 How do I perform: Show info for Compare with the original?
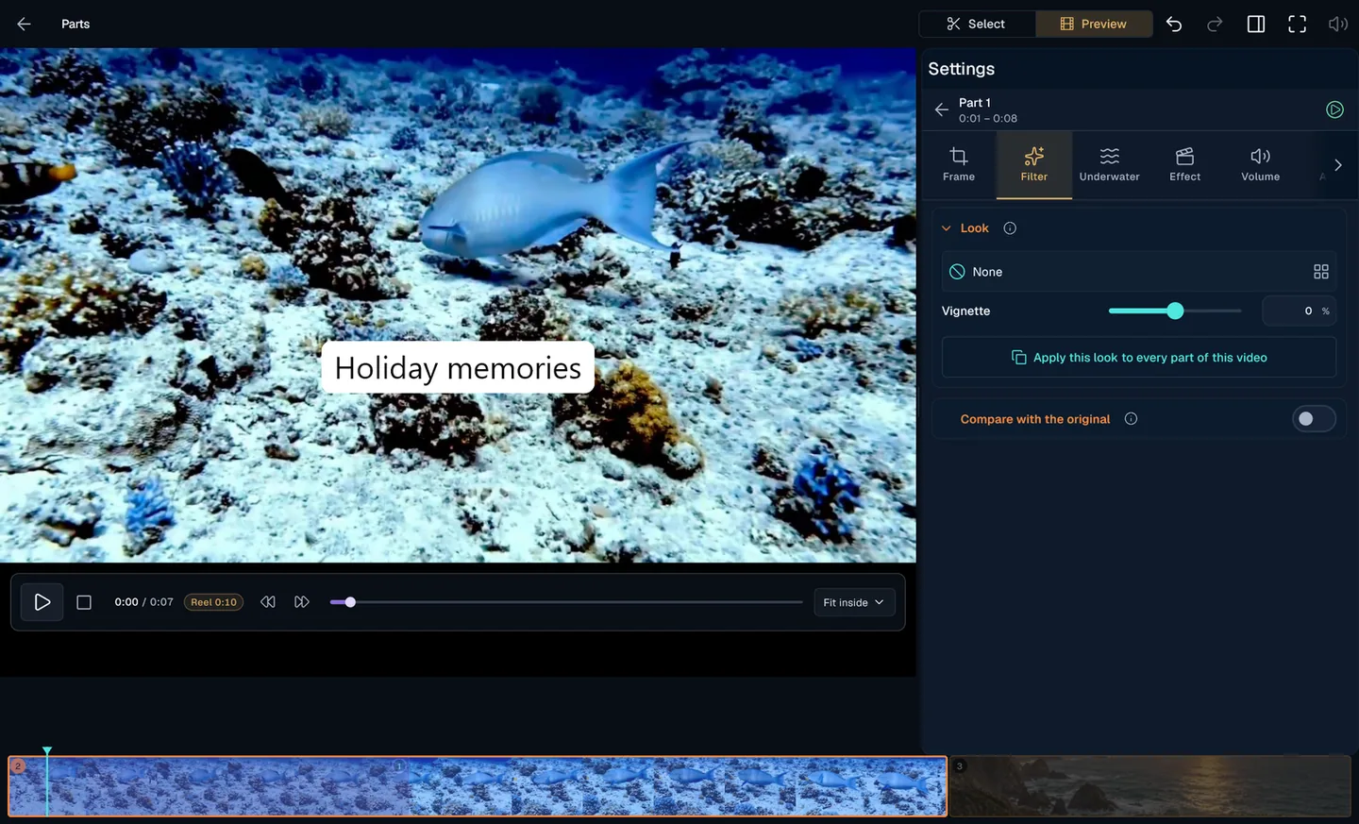[x=1131, y=419]
